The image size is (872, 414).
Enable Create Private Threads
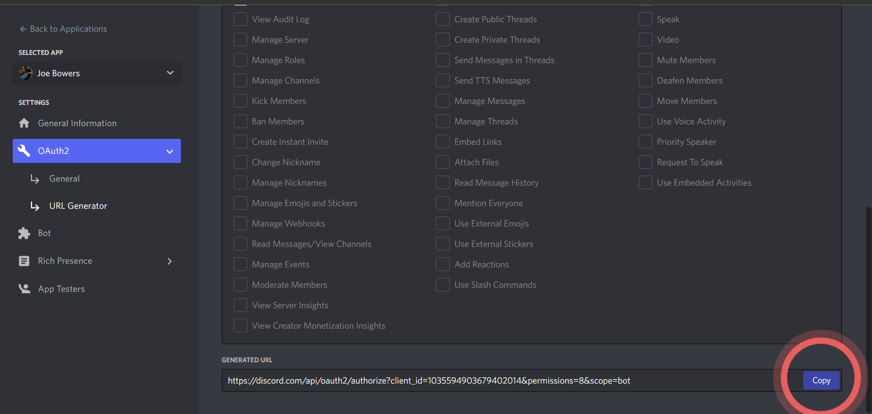click(x=443, y=39)
